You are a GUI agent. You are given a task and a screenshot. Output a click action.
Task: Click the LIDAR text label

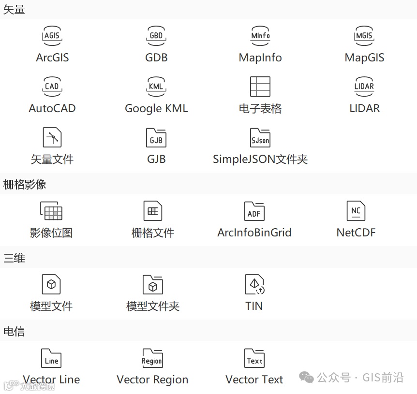click(365, 108)
